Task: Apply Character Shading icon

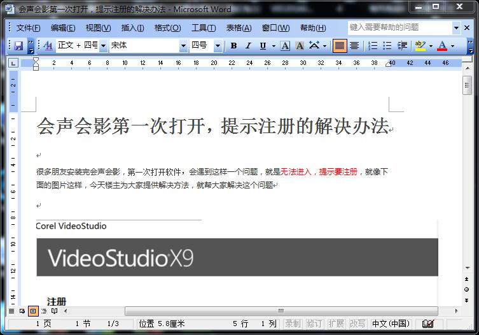Action: pyautogui.click(x=300, y=46)
